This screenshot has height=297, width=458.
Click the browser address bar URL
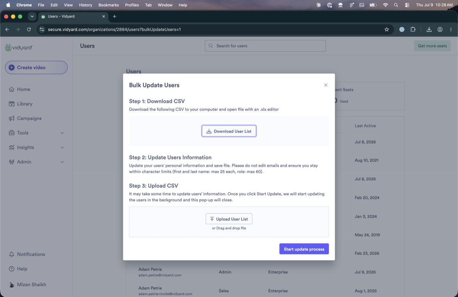pos(114,29)
